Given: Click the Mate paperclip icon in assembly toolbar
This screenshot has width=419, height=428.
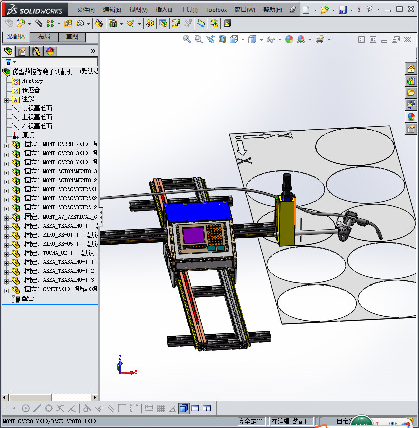Looking at the screenshot, I should click(39, 24).
